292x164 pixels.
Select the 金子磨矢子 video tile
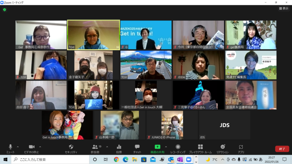pyautogui.click(x=94, y=65)
